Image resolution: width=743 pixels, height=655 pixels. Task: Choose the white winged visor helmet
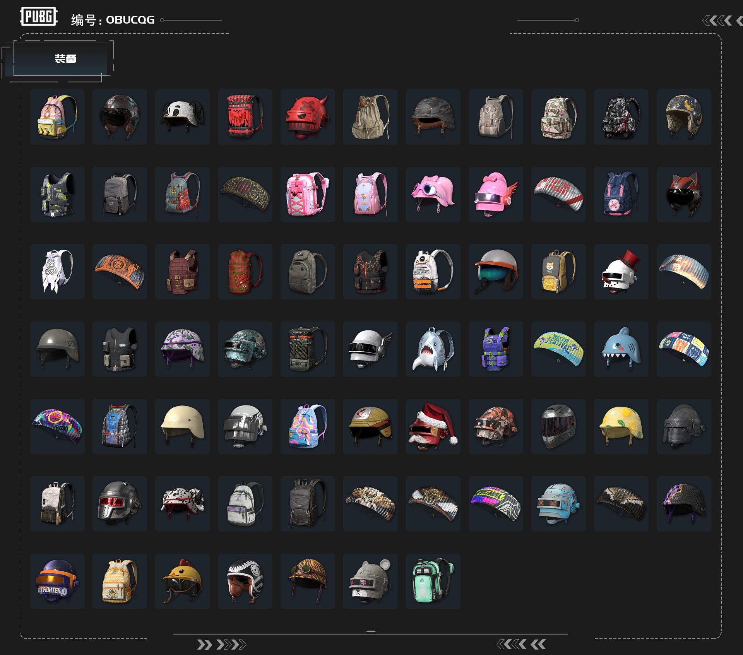[x=371, y=349]
